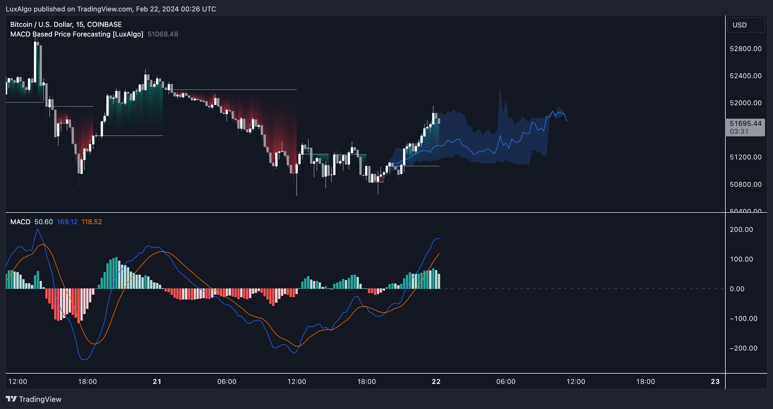
Task: Open the TradingView text link in footer
Action: [x=40, y=399]
